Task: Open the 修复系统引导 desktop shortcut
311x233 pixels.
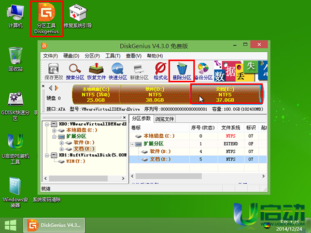Action: pyautogui.click(x=78, y=17)
